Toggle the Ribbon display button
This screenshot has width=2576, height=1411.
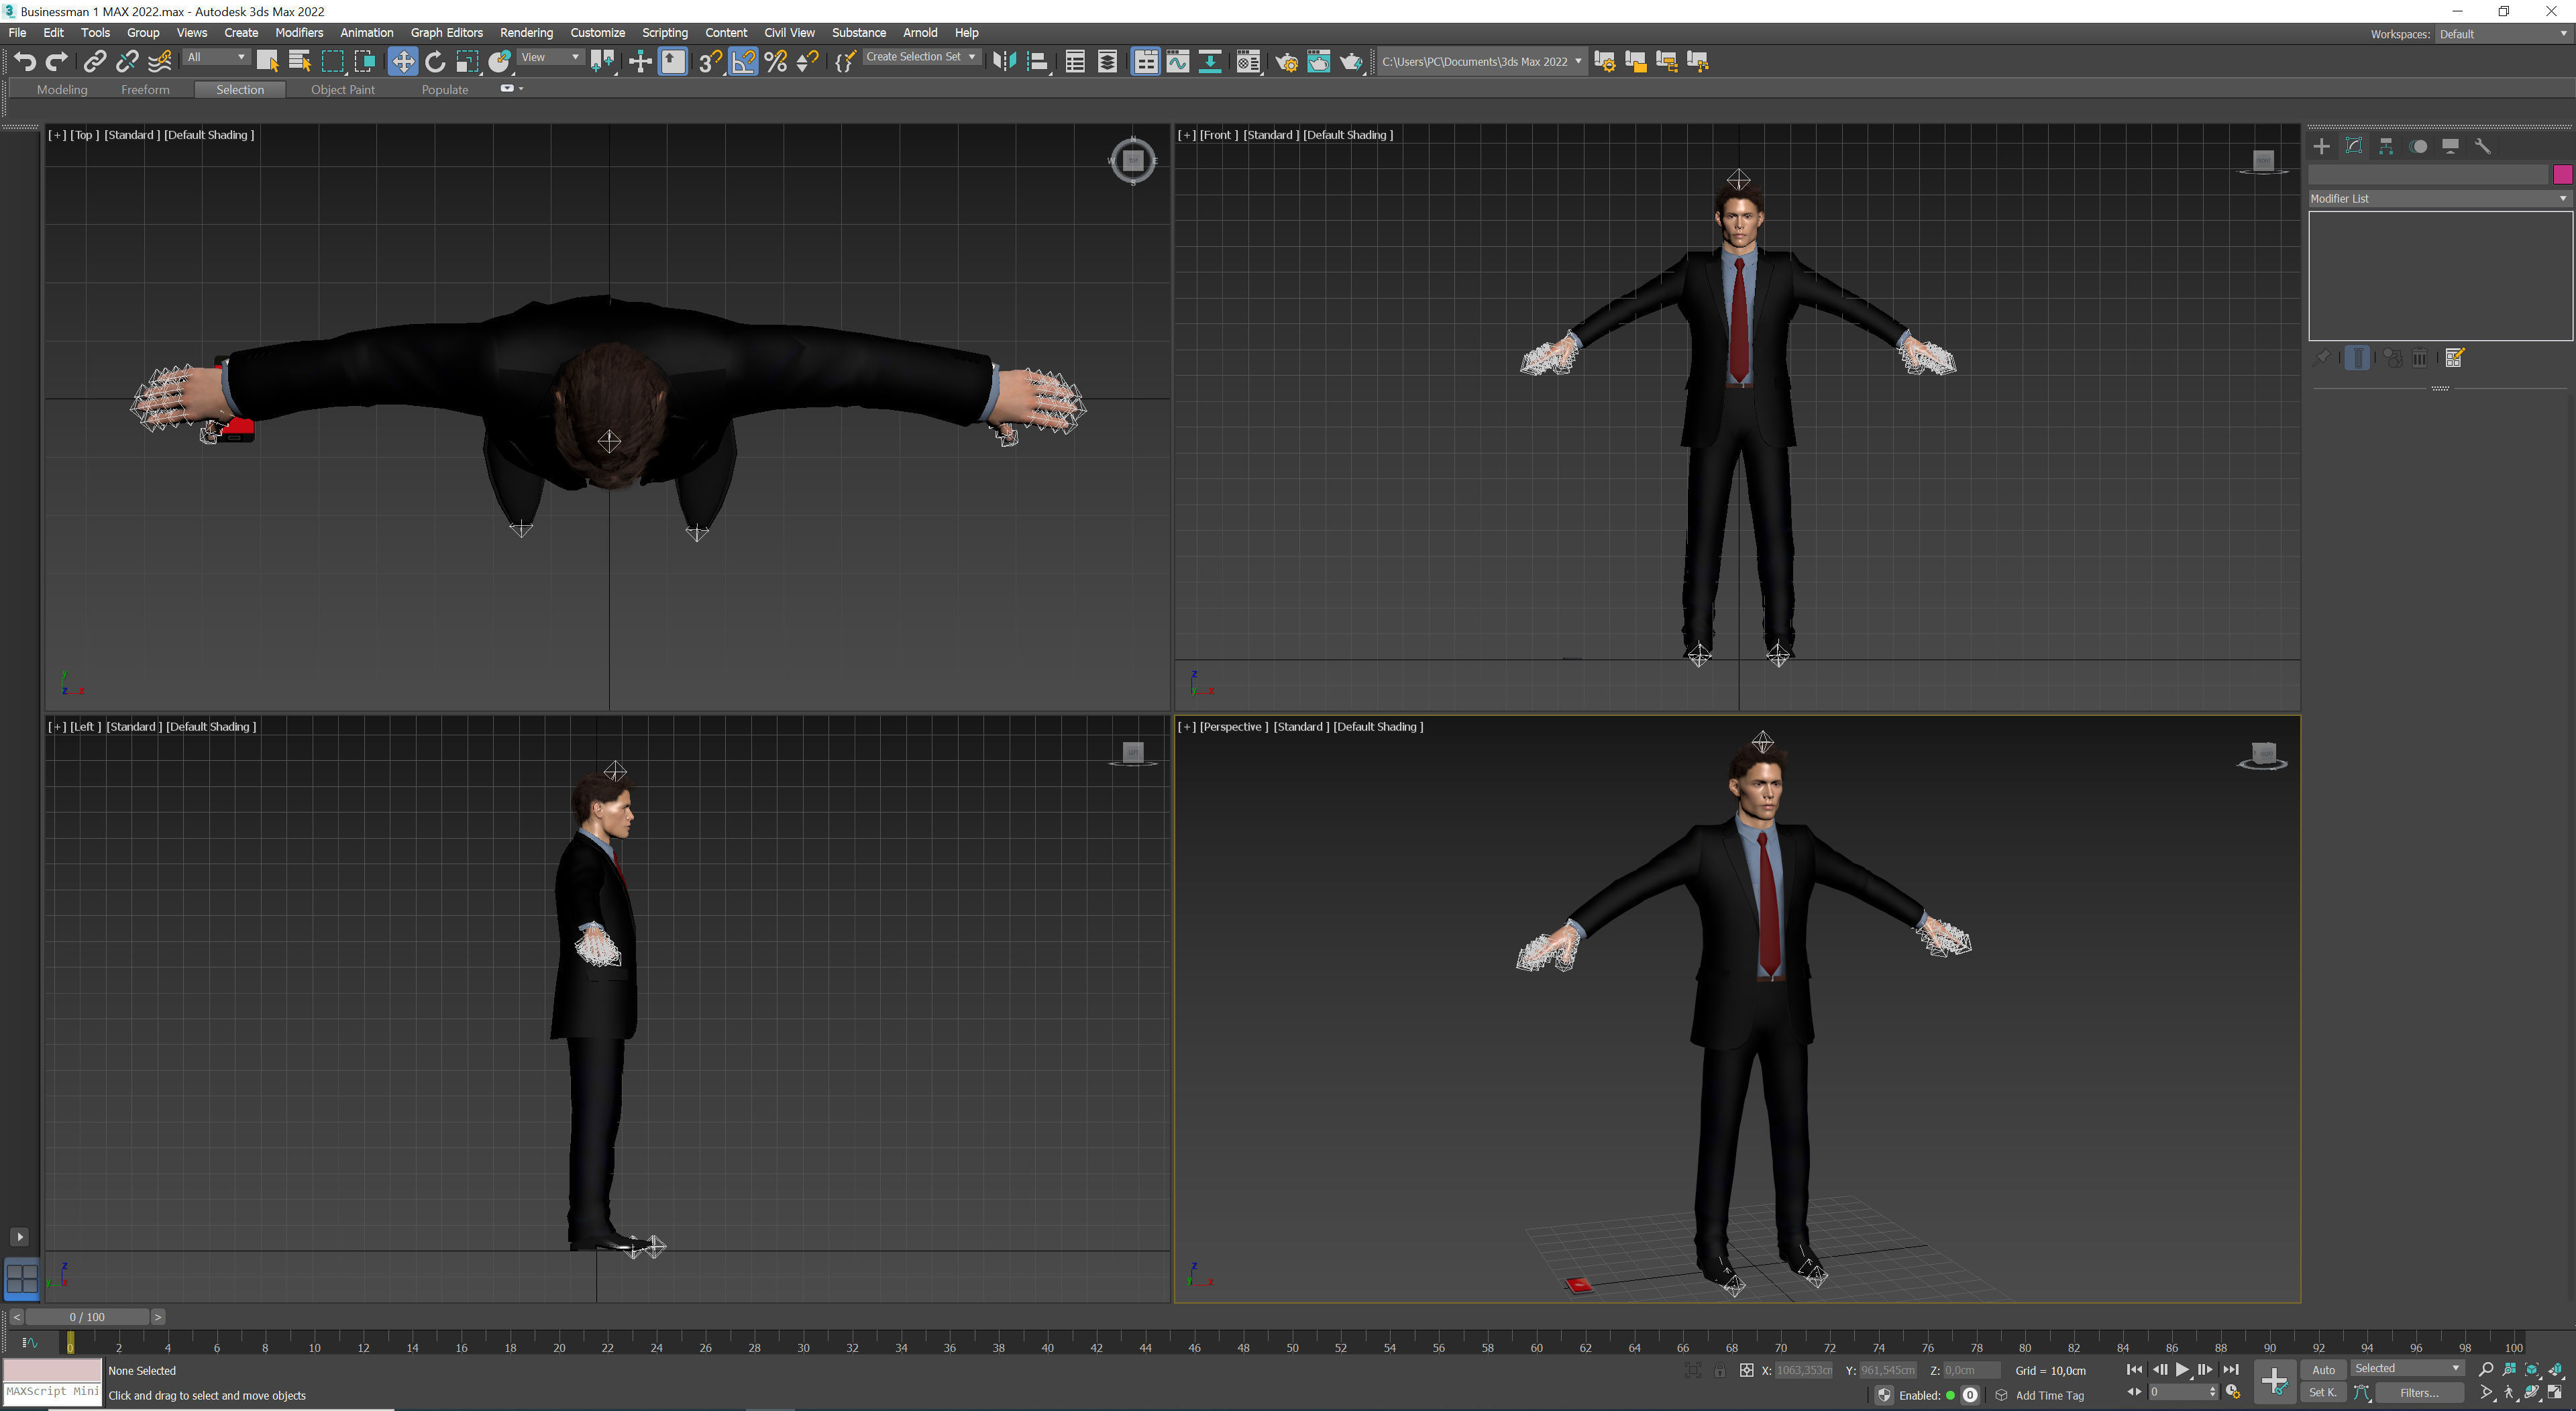click(x=1145, y=62)
